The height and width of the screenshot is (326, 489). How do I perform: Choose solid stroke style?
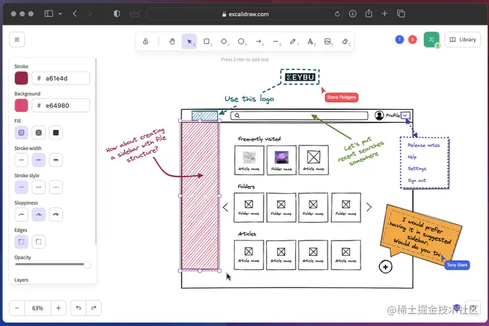click(x=22, y=187)
